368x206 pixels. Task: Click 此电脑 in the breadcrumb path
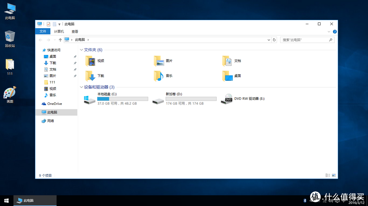[x=80, y=40]
